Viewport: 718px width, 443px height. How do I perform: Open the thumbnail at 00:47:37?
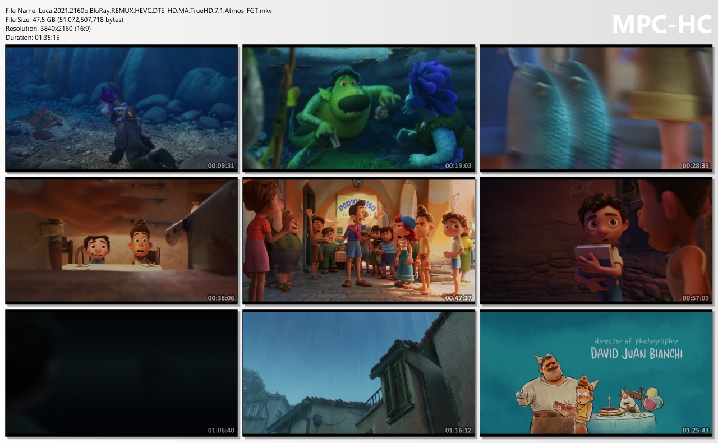coord(359,241)
